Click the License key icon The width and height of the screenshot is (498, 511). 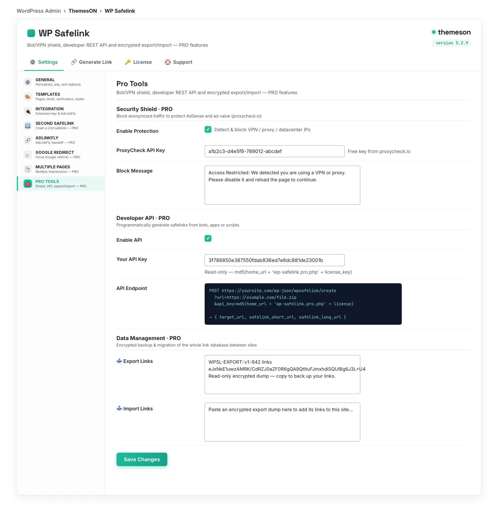point(128,62)
